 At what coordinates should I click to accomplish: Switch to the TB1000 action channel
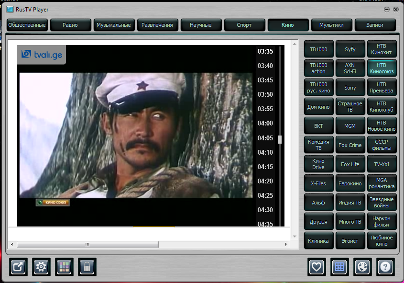pyautogui.click(x=318, y=68)
